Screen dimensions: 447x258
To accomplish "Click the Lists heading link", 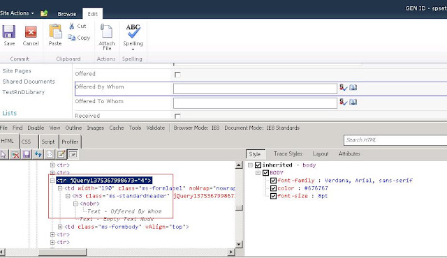I will (10, 113).
